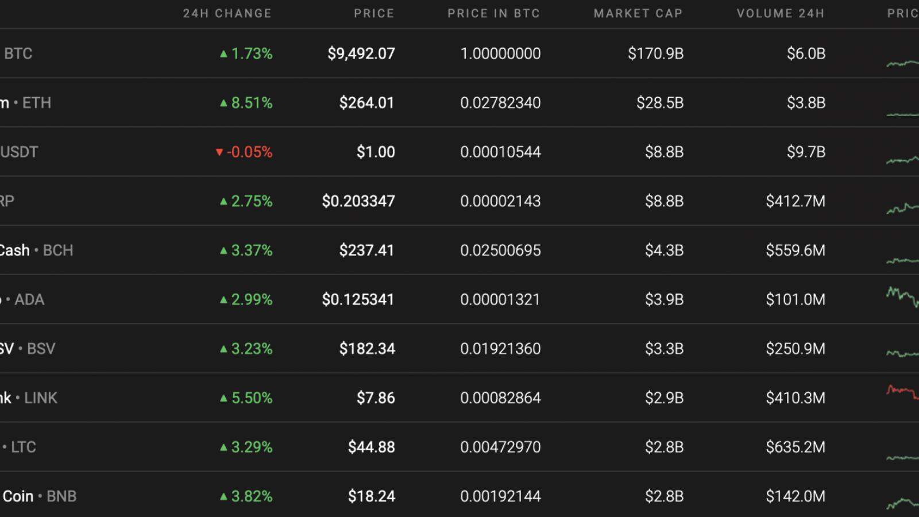Click the market cap $170.9B
The image size is (919, 517).
(655, 54)
